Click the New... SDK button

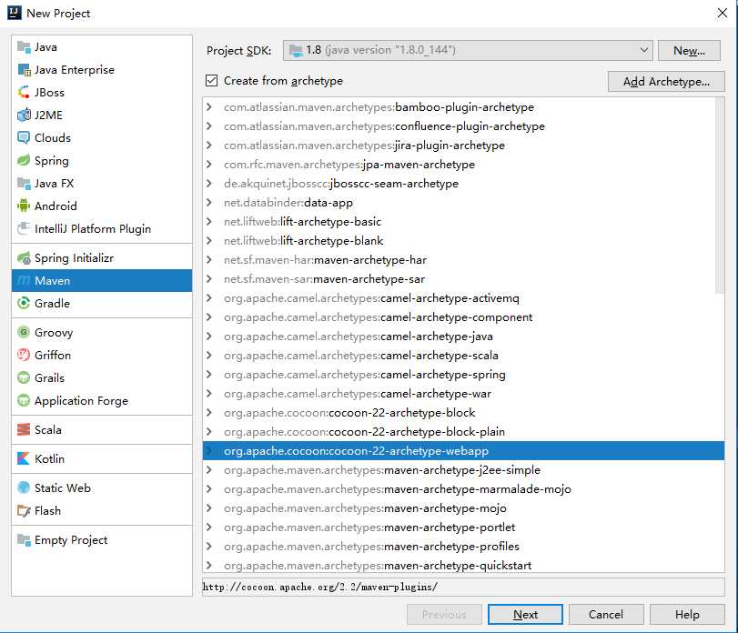point(689,50)
